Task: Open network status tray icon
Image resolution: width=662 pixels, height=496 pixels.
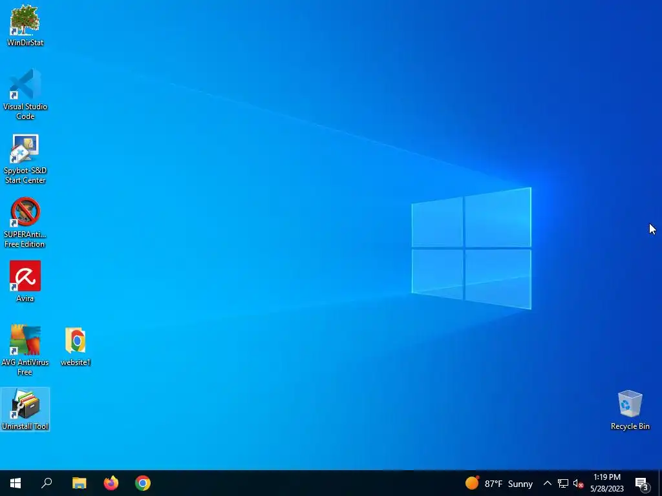Action: coord(563,483)
